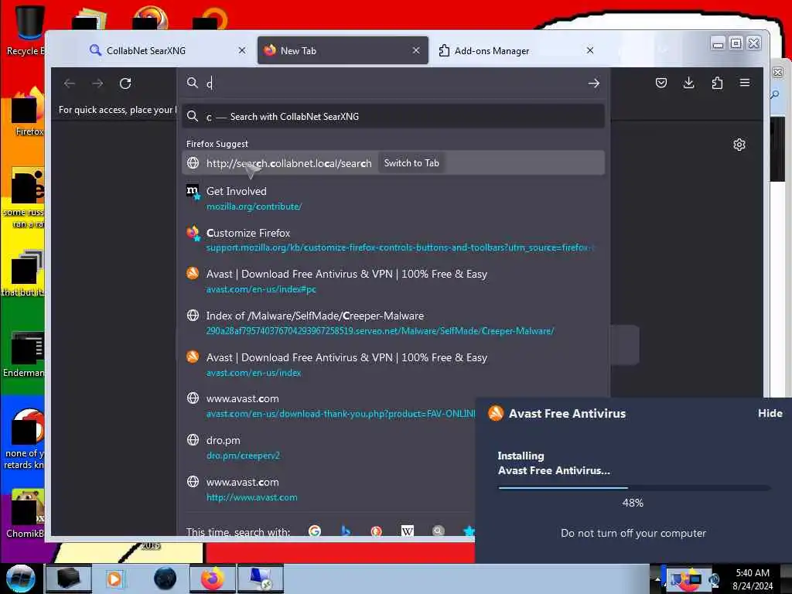
Task: Search this time with Wikipedia icon
Action: pyautogui.click(x=407, y=531)
